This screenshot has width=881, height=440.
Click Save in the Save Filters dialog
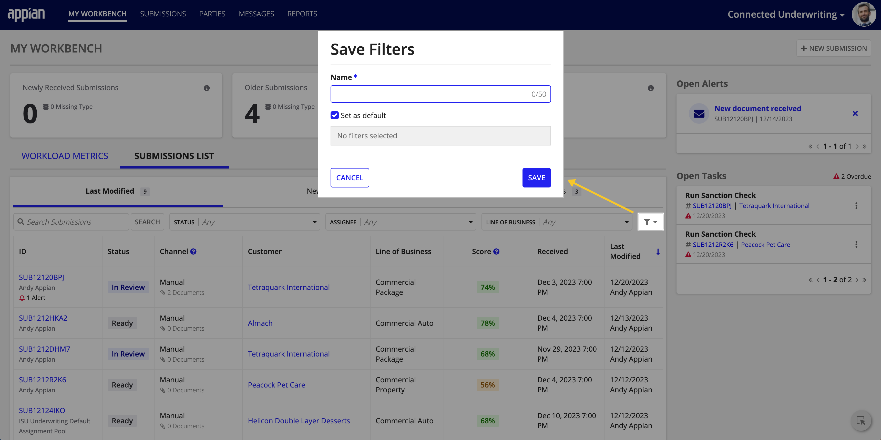pyautogui.click(x=536, y=178)
